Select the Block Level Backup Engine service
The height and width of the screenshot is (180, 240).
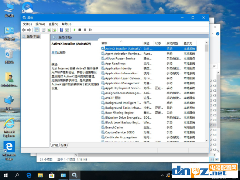click(x=149, y=122)
